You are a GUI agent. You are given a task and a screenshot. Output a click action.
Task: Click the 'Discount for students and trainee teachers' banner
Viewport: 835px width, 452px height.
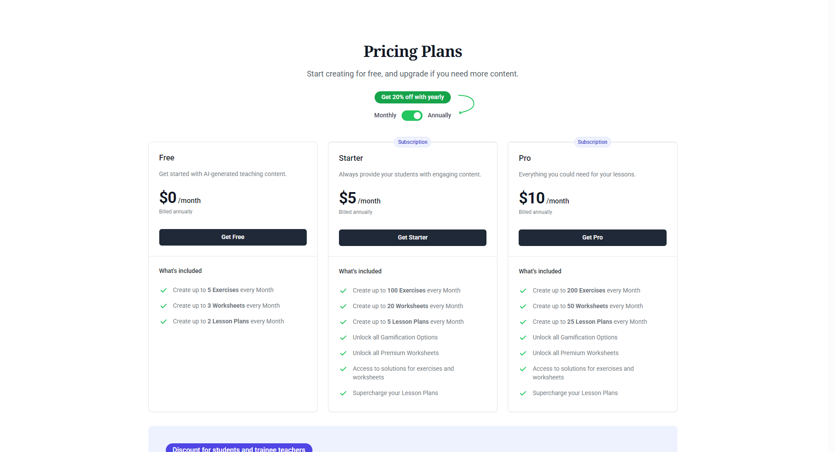(239, 449)
